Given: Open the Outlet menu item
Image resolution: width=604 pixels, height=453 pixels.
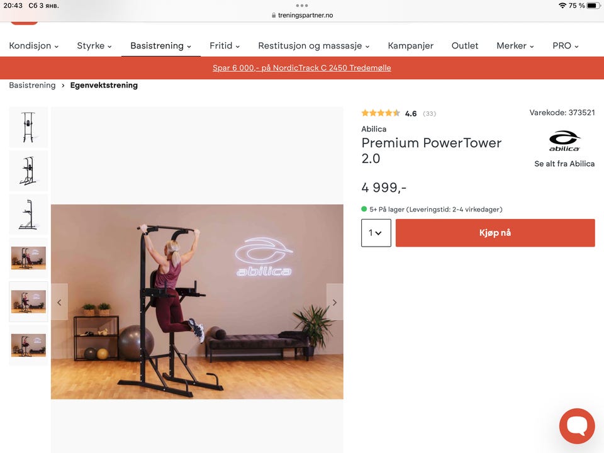Looking at the screenshot, I should (x=464, y=46).
